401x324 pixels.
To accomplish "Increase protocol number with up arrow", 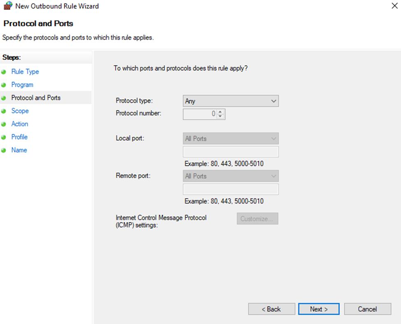I will coord(220,112).
